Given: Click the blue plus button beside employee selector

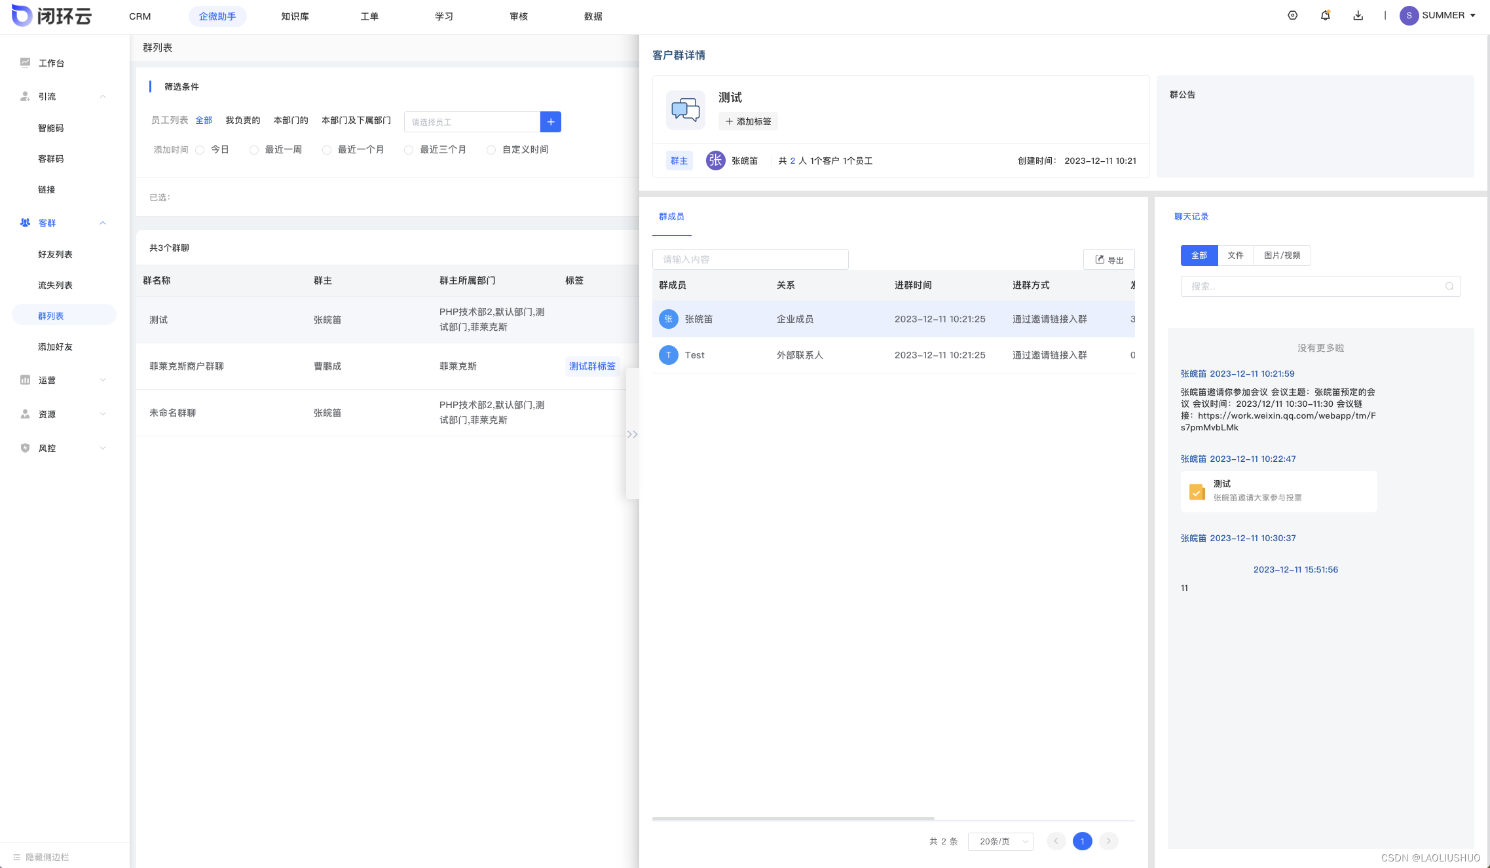Looking at the screenshot, I should (x=550, y=122).
